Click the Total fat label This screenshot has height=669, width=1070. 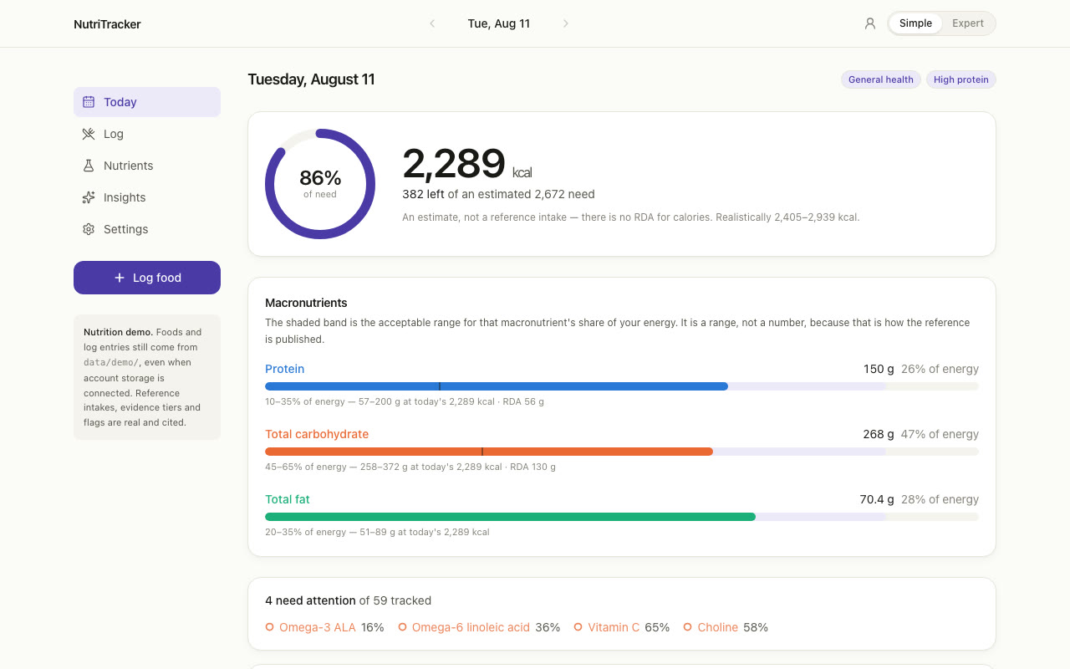coord(288,499)
